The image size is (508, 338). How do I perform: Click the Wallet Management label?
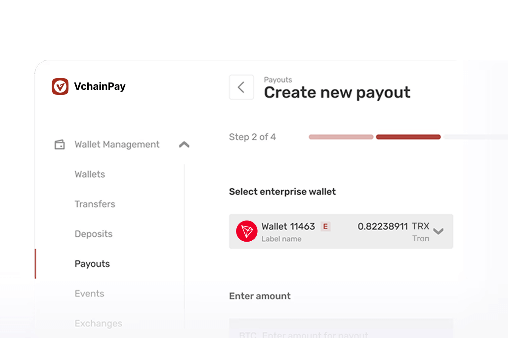click(117, 145)
